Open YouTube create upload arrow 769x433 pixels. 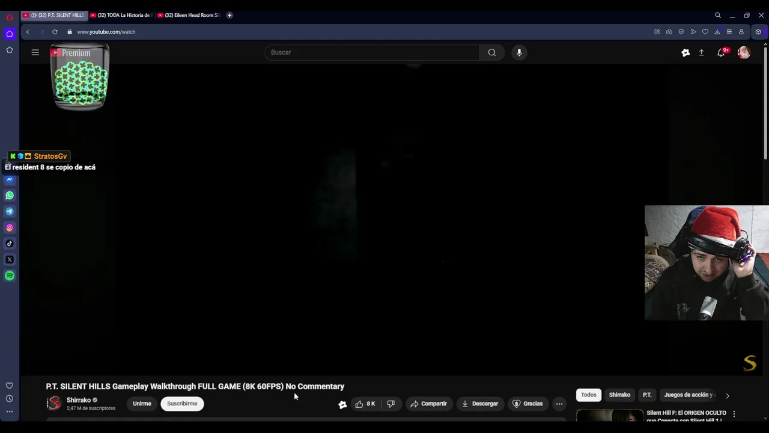click(701, 53)
